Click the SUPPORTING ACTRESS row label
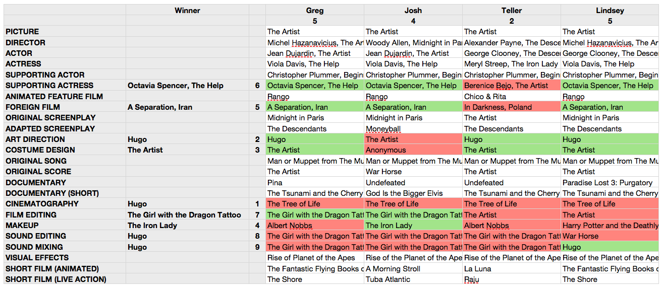 point(65,86)
